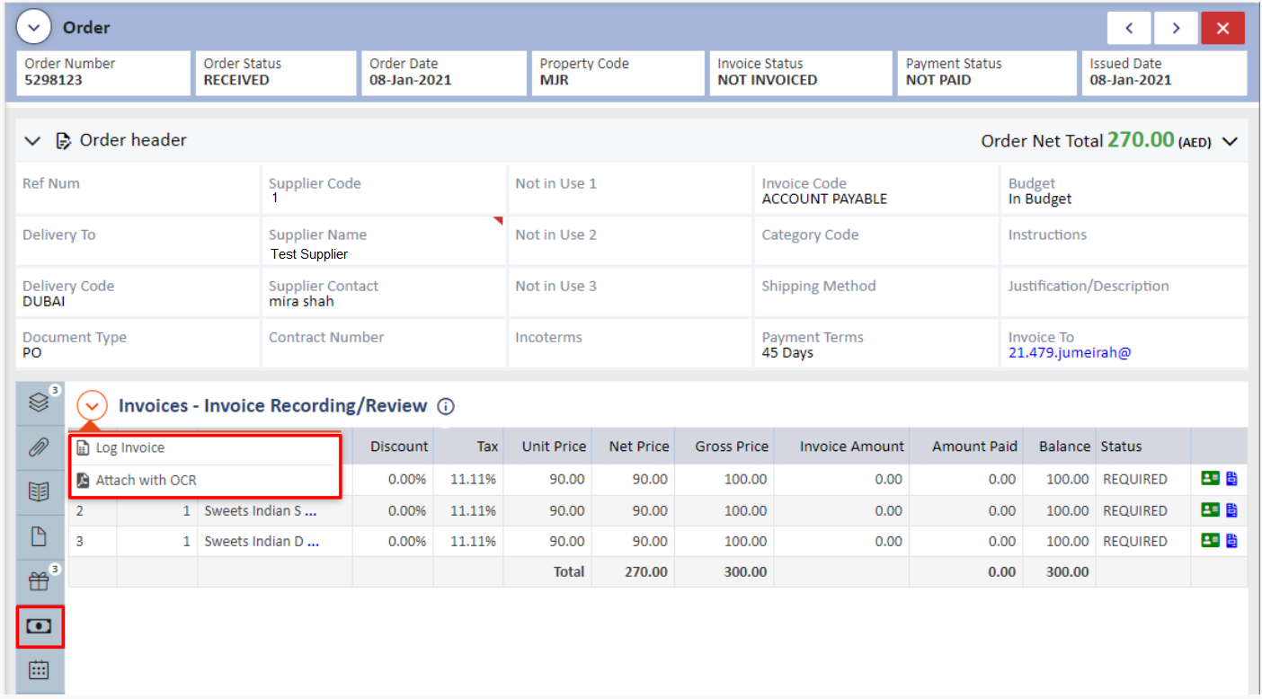Toggle the orange Invoices actions dropdown
The image size is (1262, 699).
pos(92,406)
